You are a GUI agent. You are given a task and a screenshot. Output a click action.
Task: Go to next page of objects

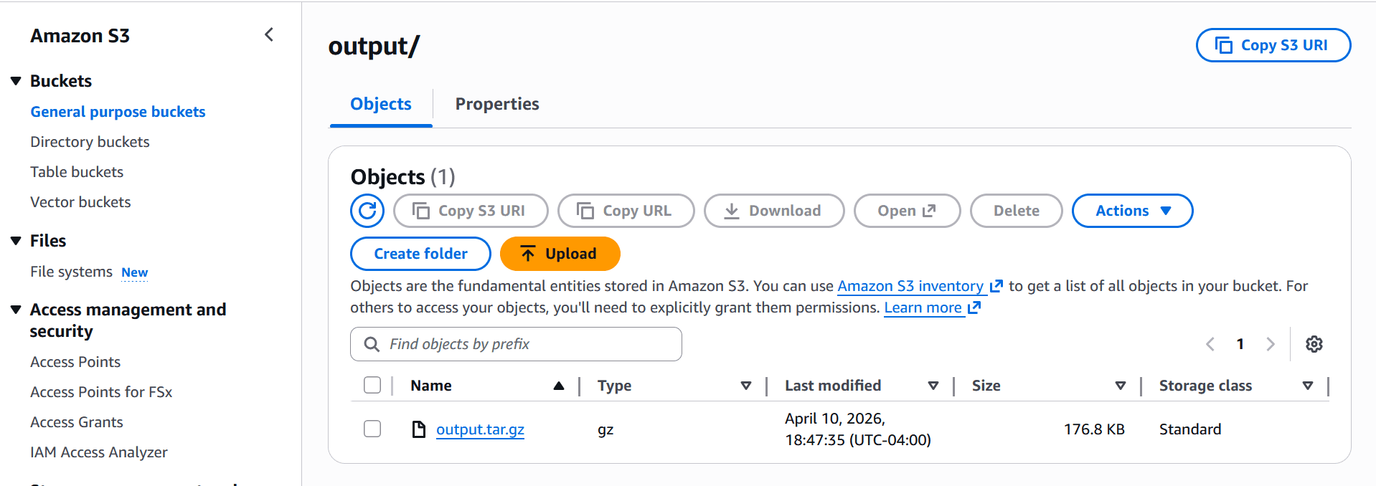[1271, 344]
